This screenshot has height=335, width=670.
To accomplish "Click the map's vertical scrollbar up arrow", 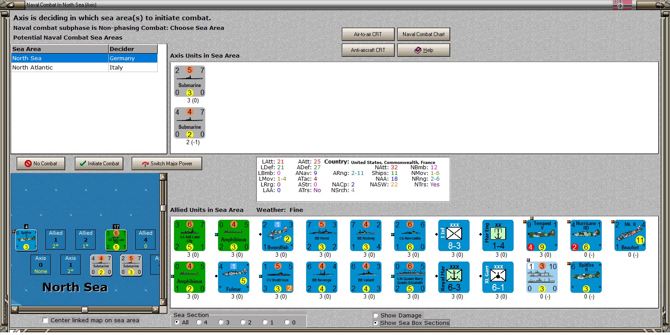I will point(163,177).
